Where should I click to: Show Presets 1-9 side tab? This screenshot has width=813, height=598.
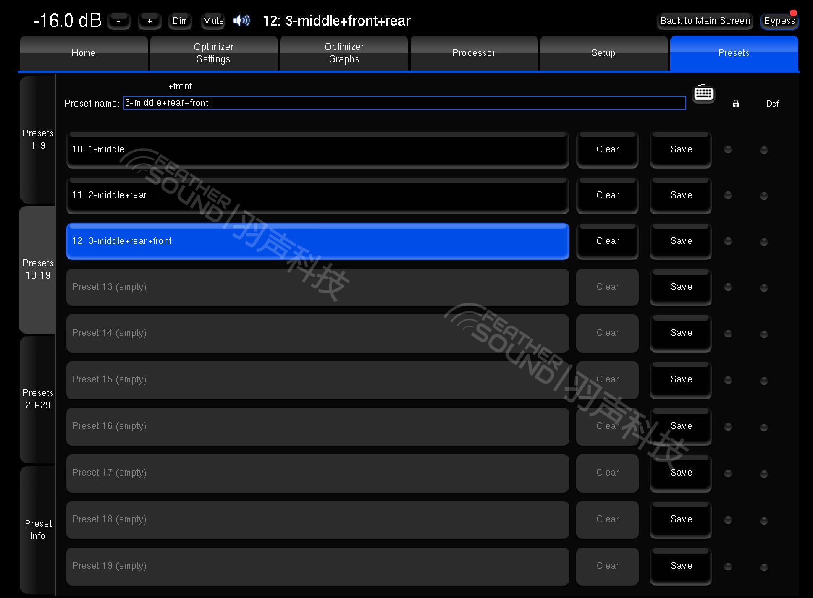coord(38,139)
